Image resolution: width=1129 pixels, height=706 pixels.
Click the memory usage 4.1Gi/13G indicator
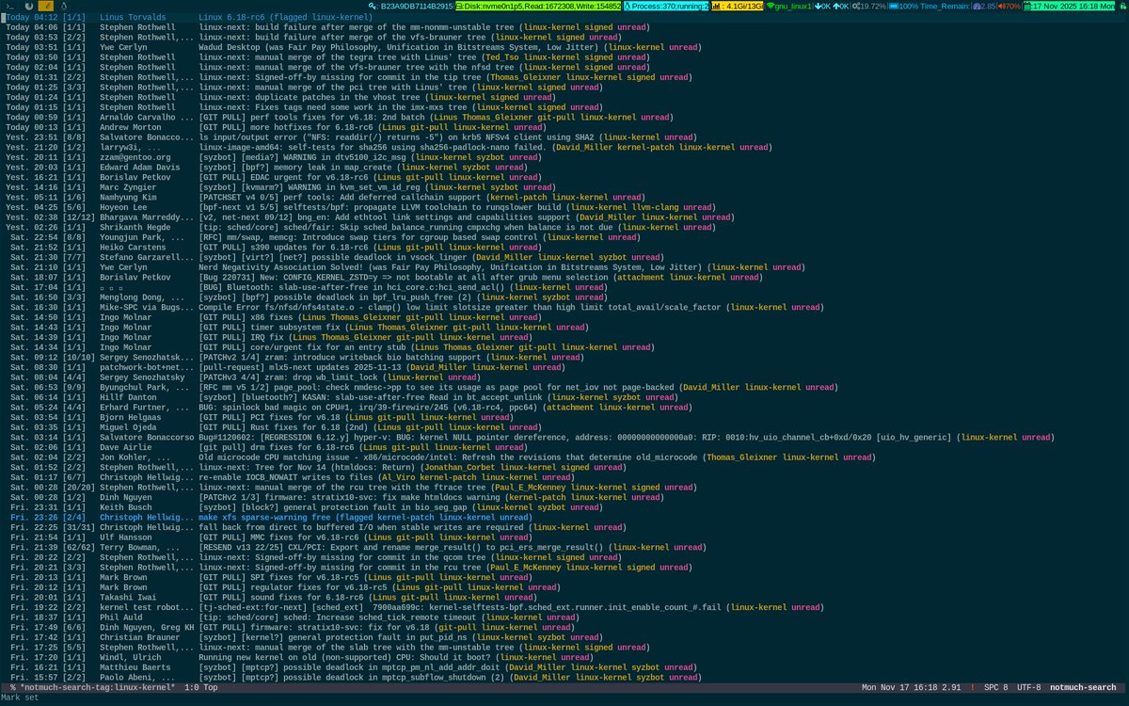(739, 5)
